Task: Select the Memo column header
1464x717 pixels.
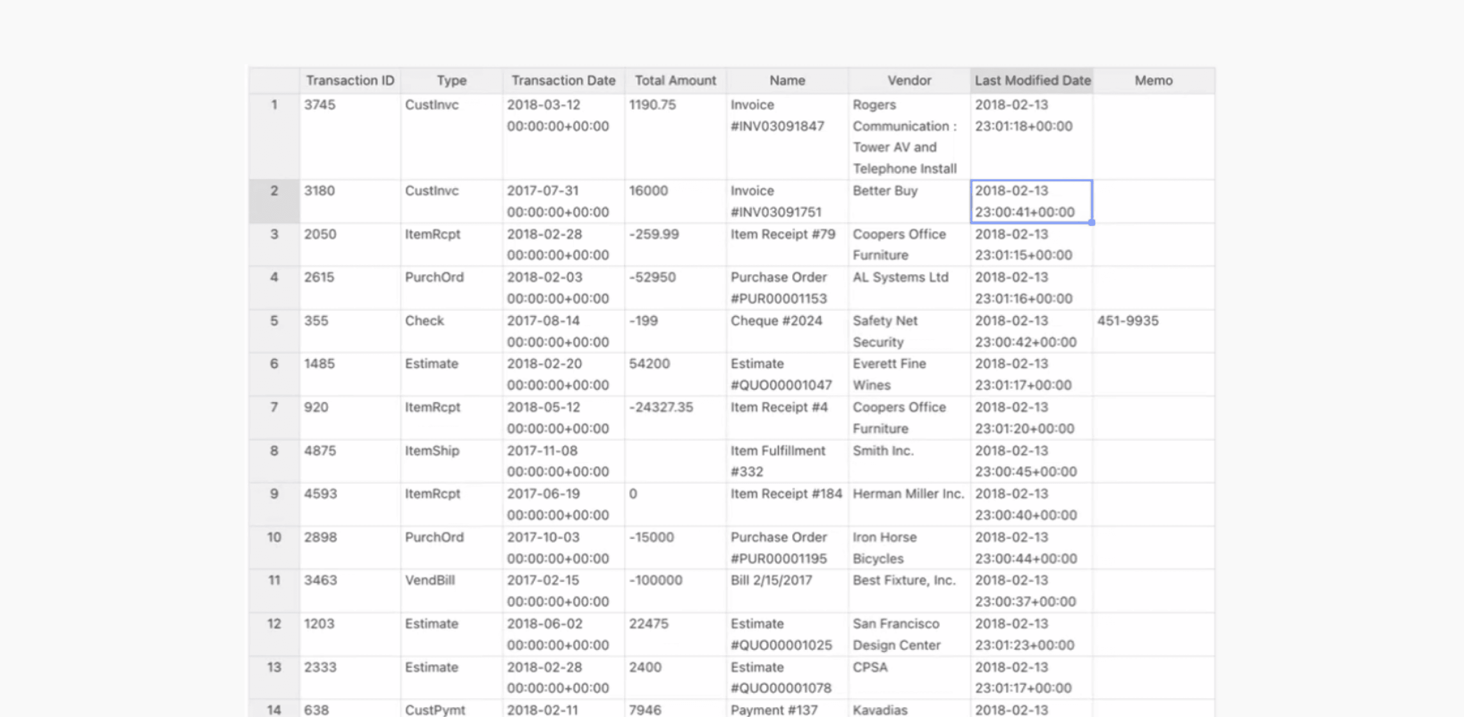Action: [1154, 81]
